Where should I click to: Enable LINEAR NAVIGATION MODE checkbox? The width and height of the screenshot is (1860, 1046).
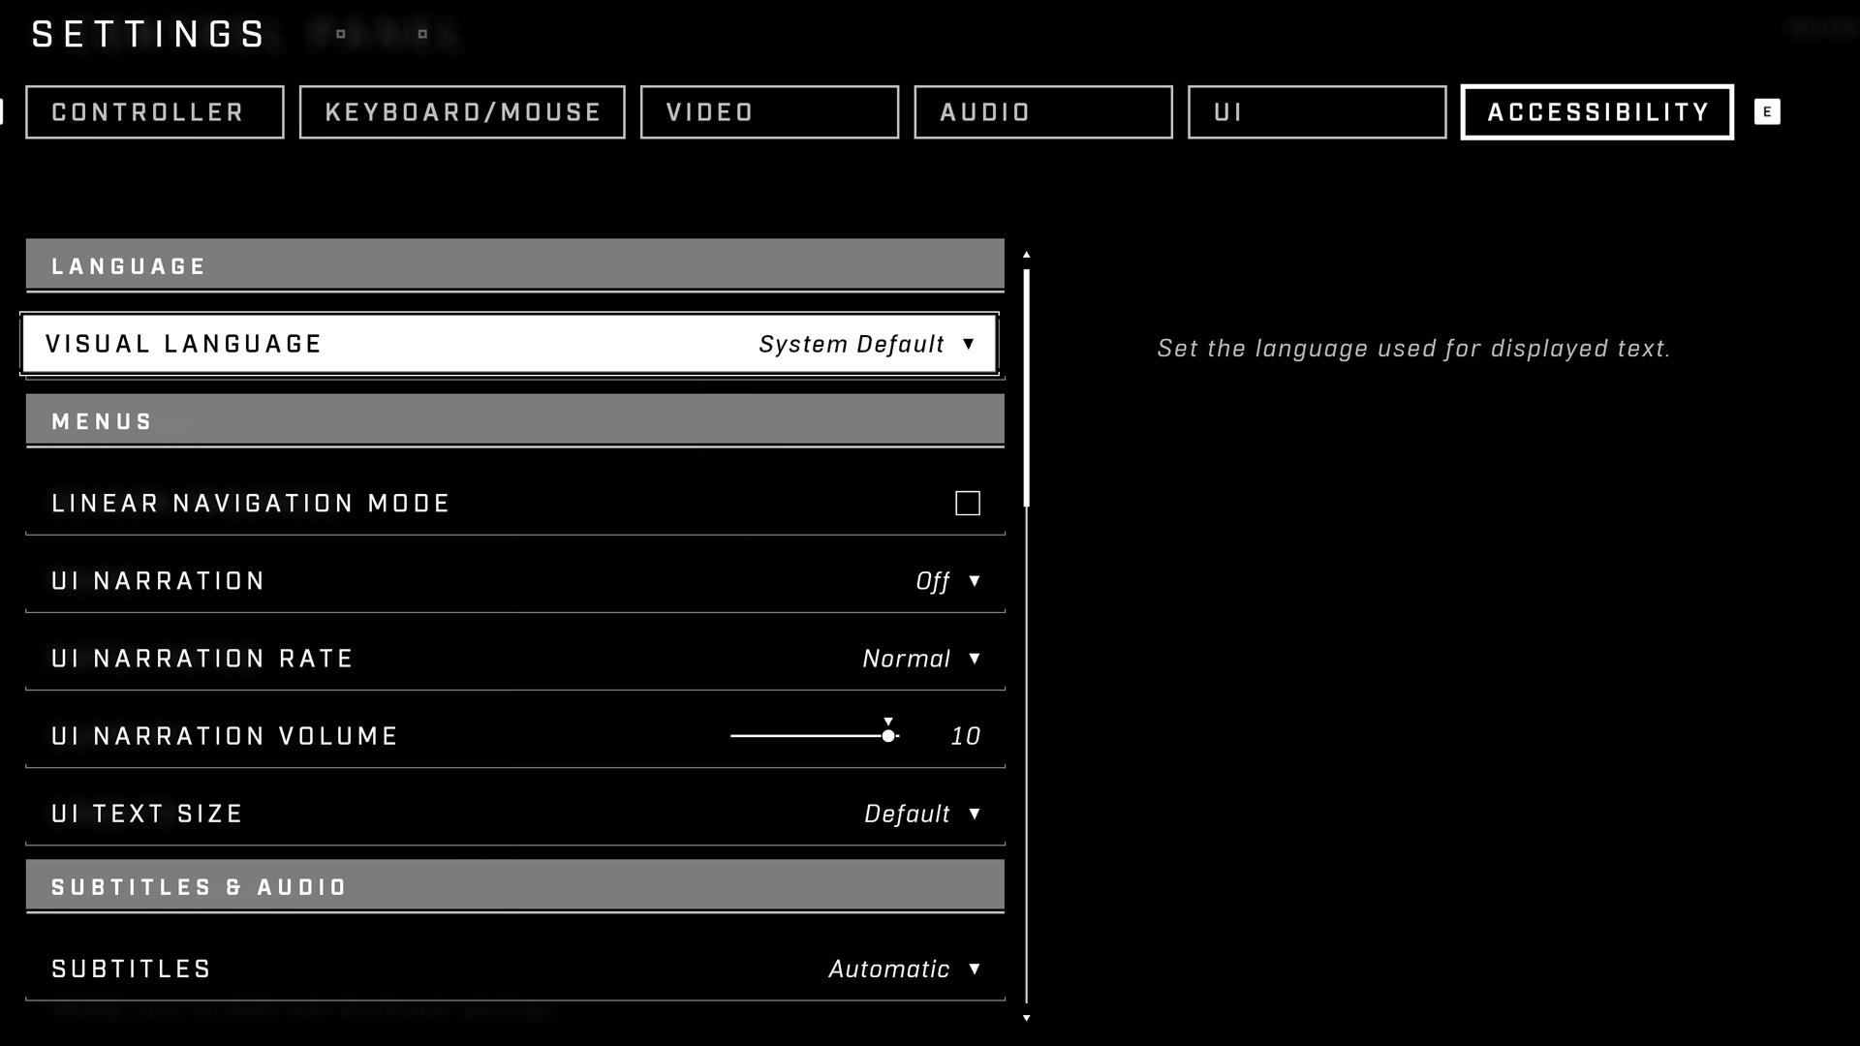coord(969,502)
